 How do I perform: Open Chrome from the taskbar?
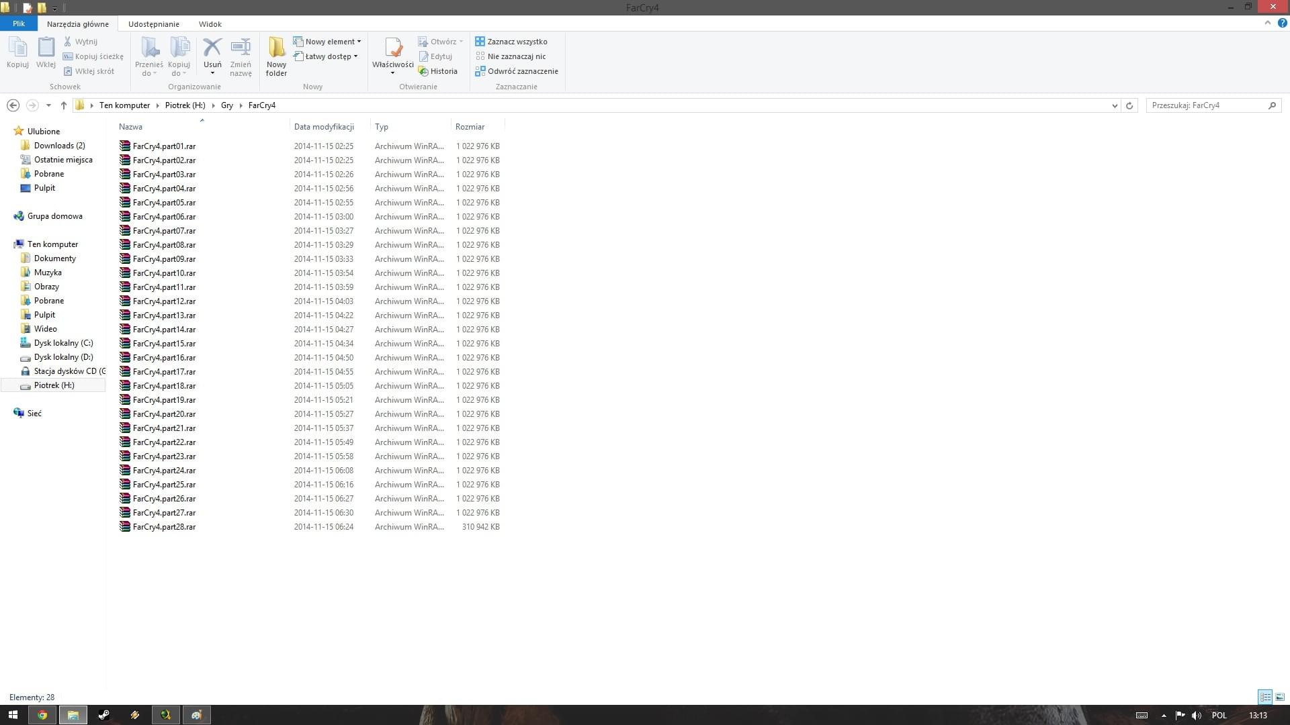(42, 715)
